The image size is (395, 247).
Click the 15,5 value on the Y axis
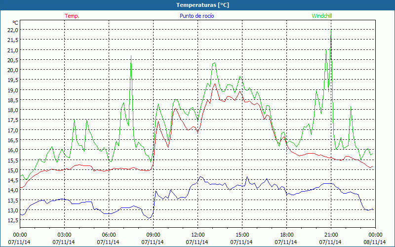point(13,160)
